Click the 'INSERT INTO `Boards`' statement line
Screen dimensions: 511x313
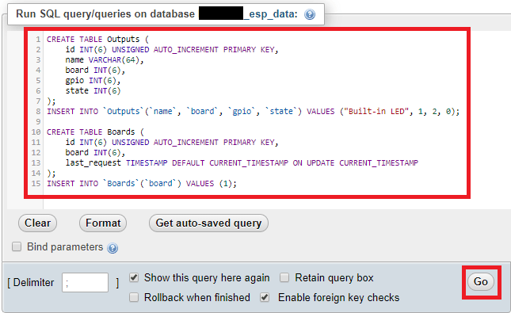pos(142,184)
